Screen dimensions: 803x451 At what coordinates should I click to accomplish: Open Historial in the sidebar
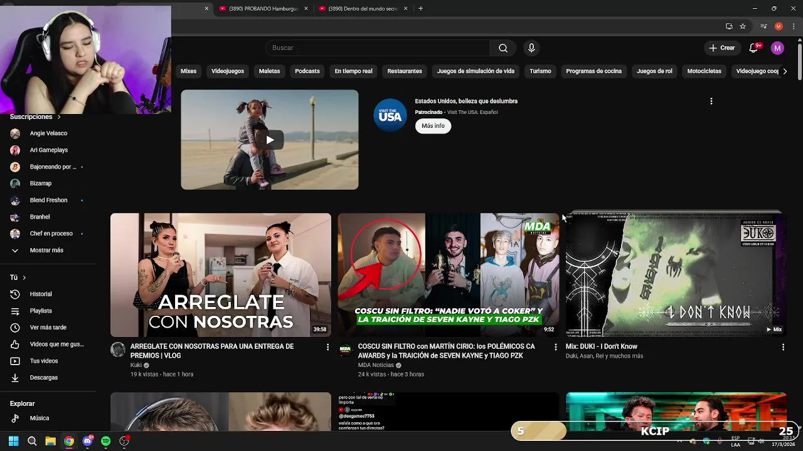pyautogui.click(x=48, y=294)
